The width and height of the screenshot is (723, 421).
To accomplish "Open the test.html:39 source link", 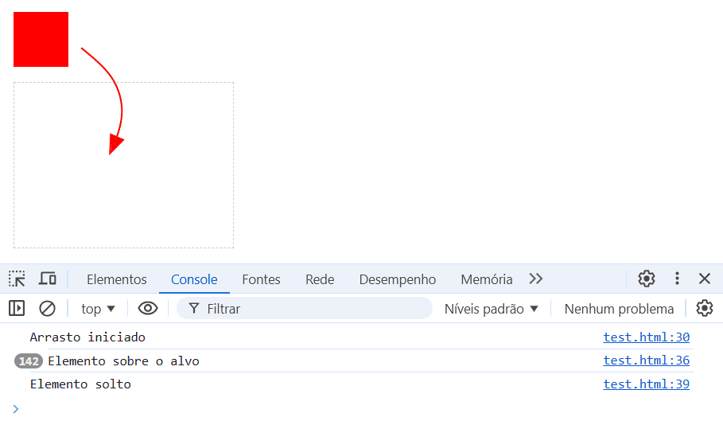I will click(646, 384).
